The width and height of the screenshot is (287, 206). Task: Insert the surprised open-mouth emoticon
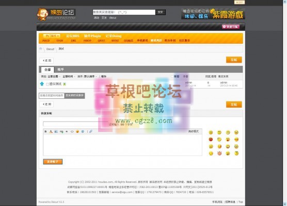click(x=228, y=140)
